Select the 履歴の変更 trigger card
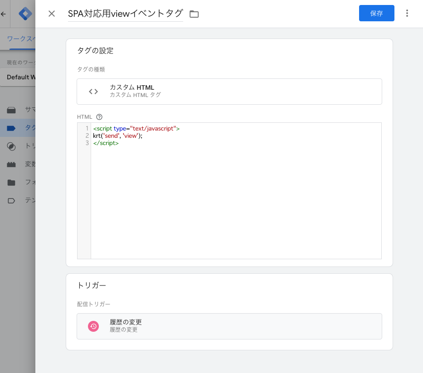 click(x=229, y=326)
